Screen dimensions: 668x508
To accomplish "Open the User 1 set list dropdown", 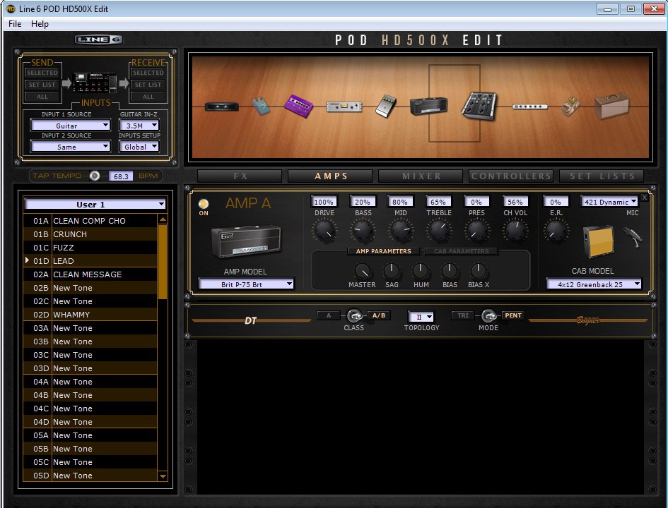I will tap(95, 205).
